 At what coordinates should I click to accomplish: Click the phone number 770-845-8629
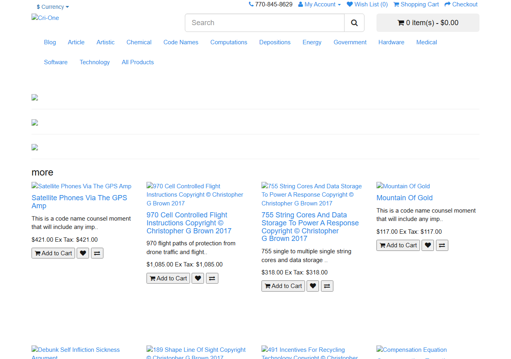pos(274,4)
